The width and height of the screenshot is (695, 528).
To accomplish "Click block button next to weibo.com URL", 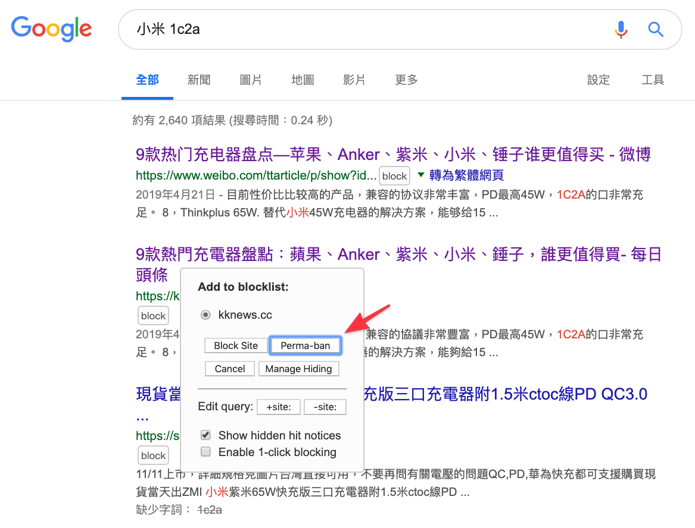I will [x=394, y=176].
